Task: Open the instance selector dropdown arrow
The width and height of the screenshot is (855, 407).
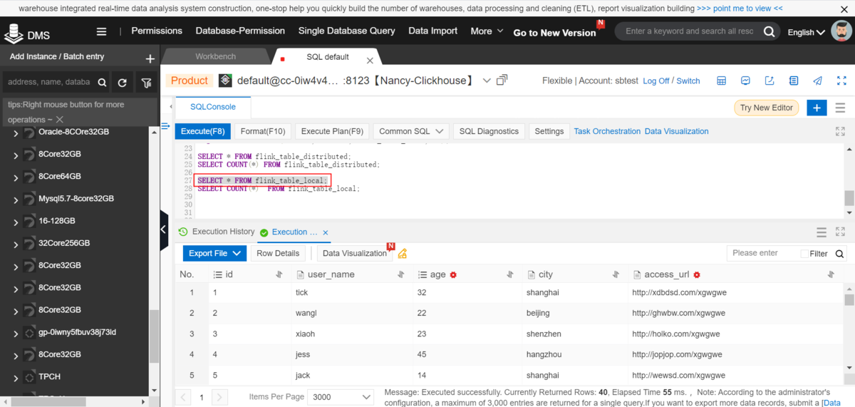Action: tap(487, 81)
